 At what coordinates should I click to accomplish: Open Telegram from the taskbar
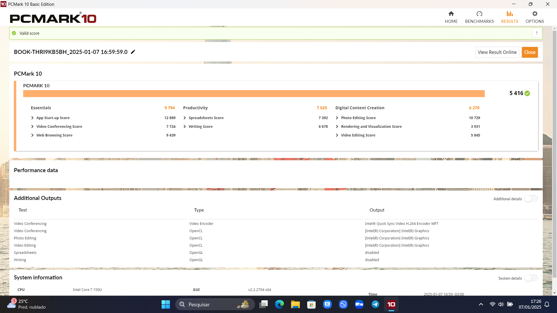tap(375, 304)
